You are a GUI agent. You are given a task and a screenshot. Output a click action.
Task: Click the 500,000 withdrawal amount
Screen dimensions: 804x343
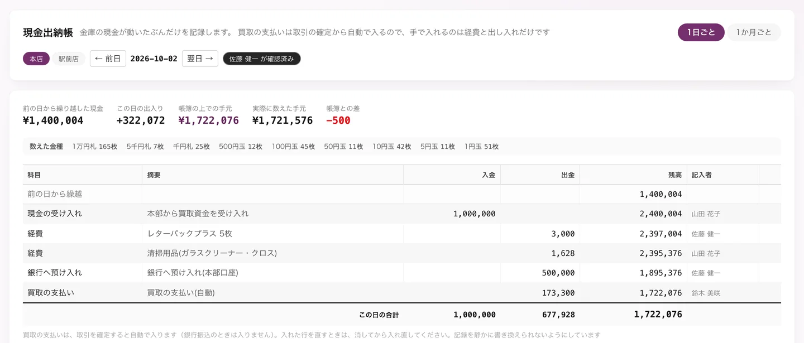[558, 273]
